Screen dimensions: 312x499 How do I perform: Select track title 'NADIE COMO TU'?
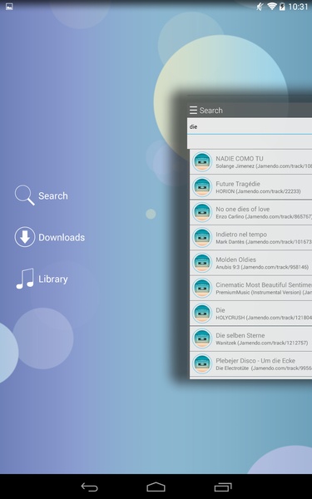point(240,159)
